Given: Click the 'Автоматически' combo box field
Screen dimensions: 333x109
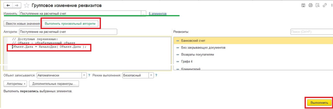Looking at the screenshot, I should pos(59,75).
